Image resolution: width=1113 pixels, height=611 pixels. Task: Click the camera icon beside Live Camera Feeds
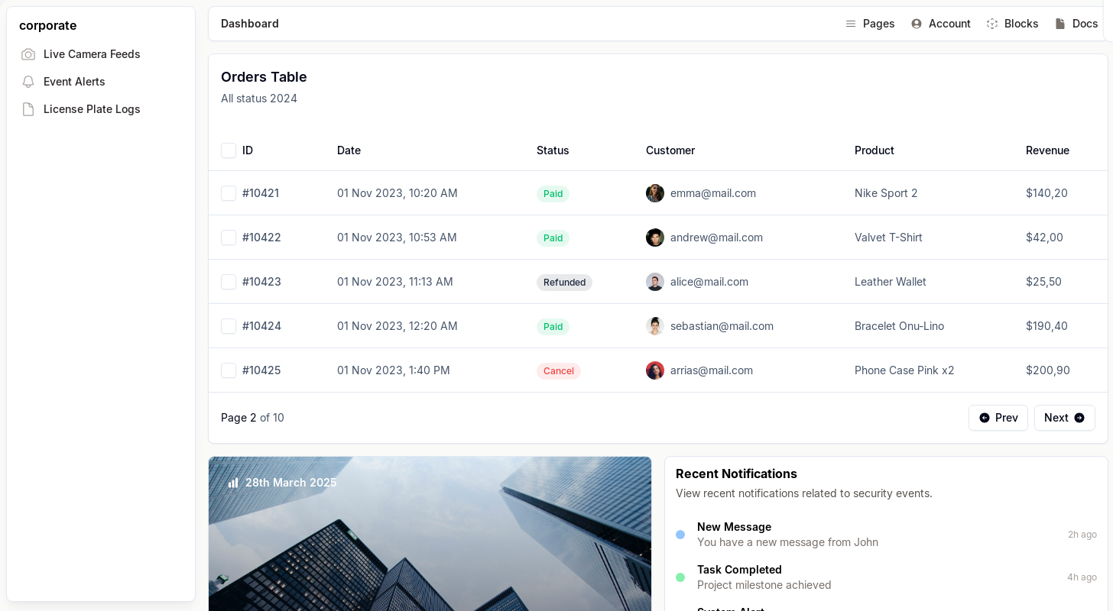(28, 54)
